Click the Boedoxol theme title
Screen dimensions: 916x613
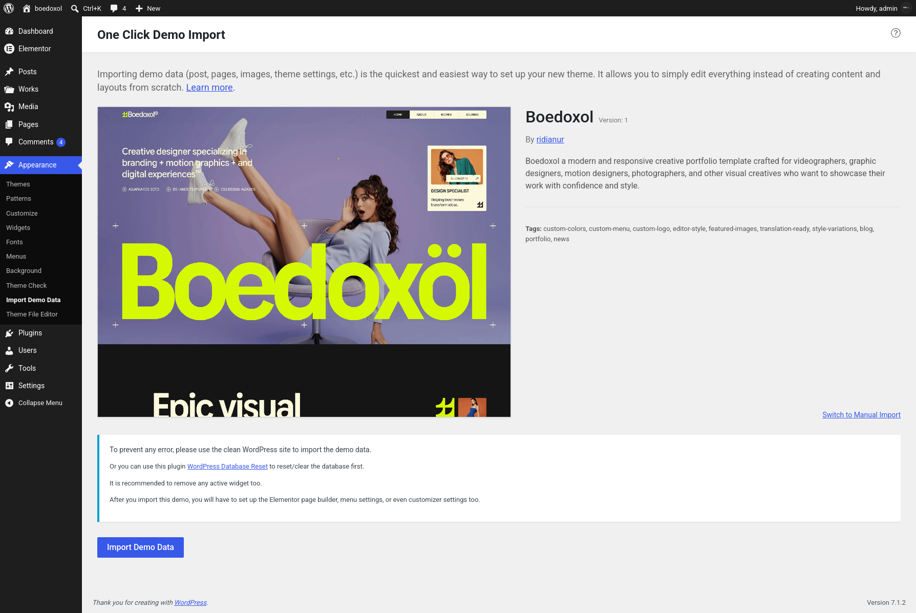coord(559,117)
